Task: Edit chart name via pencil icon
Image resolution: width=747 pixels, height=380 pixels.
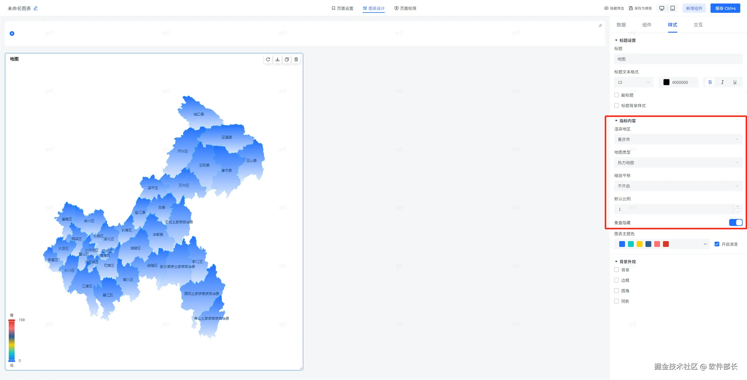Action: coord(36,8)
